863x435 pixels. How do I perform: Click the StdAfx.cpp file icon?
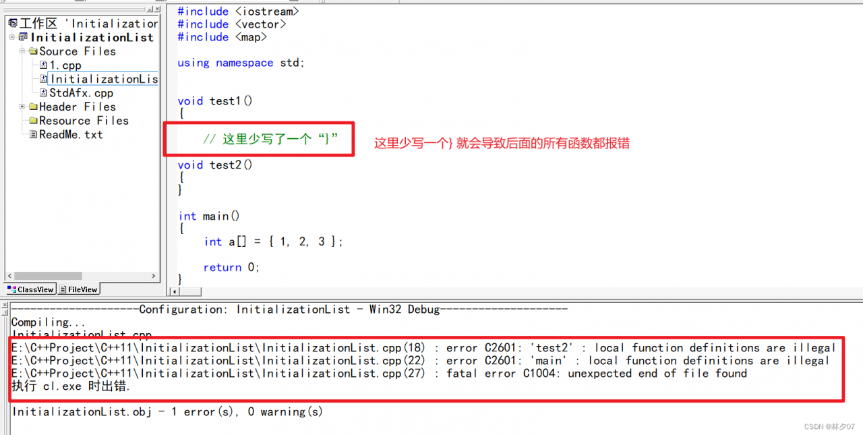(43, 93)
